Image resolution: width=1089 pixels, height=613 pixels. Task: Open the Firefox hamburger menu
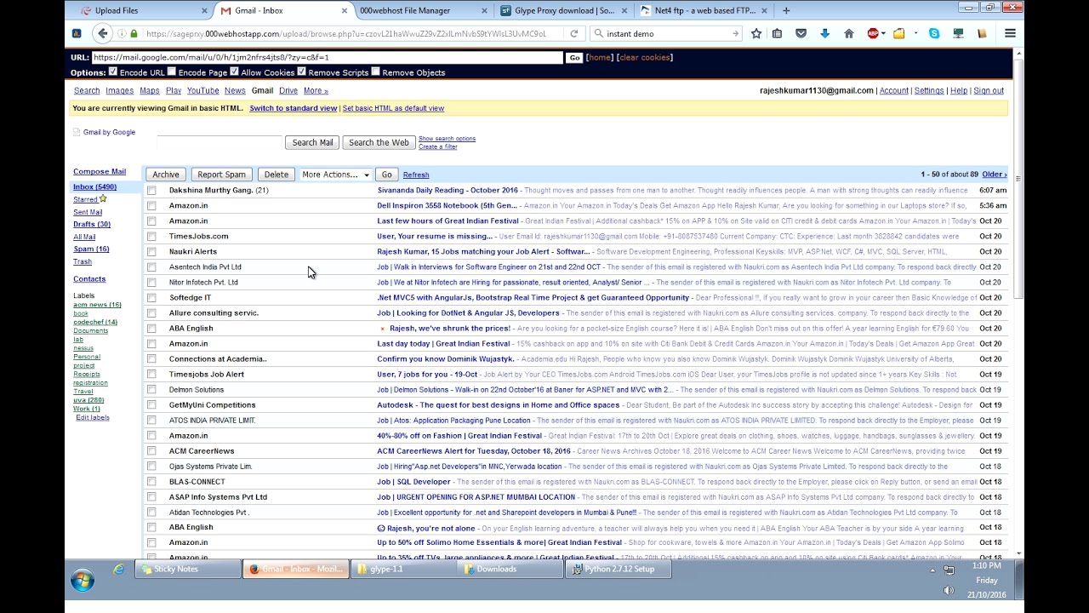coord(1010,33)
